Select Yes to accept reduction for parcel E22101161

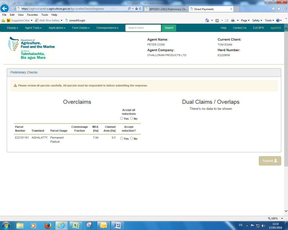pos(121,138)
